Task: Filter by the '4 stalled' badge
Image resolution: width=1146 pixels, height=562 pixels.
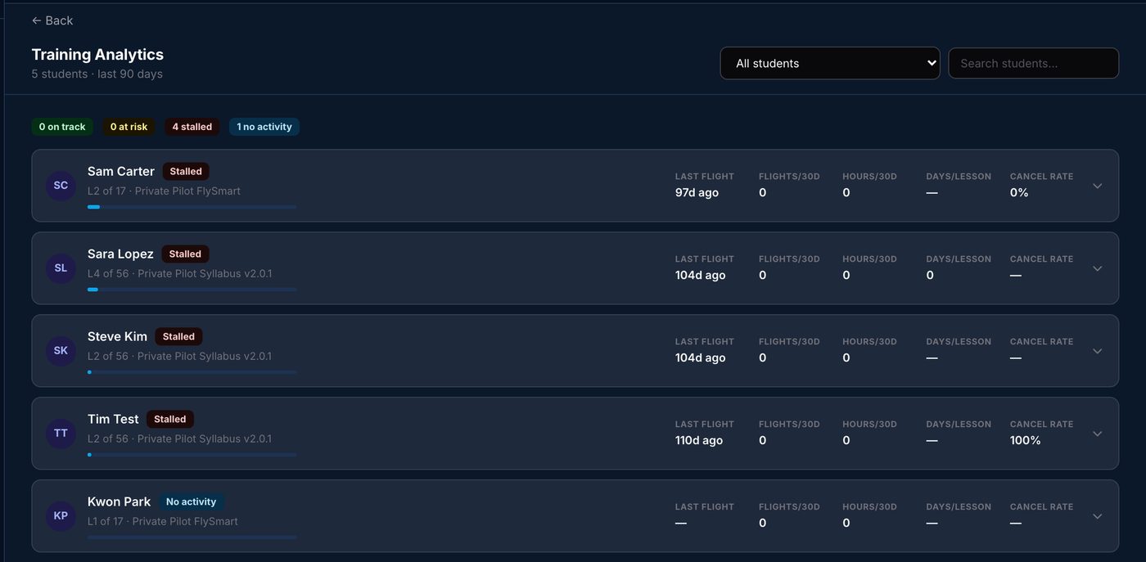Action: pyautogui.click(x=192, y=127)
